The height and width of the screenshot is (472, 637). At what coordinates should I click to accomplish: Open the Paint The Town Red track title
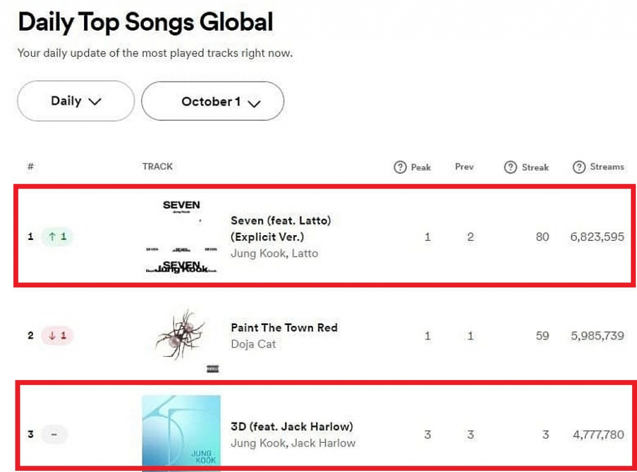coord(284,327)
